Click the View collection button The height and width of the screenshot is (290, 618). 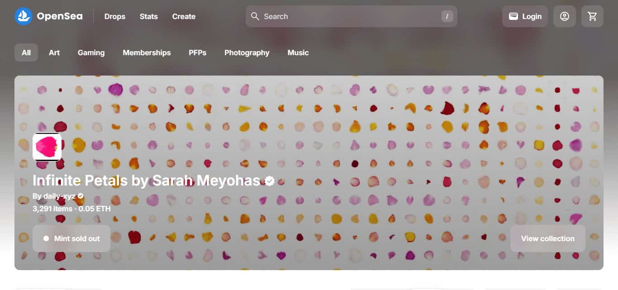click(548, 238)
